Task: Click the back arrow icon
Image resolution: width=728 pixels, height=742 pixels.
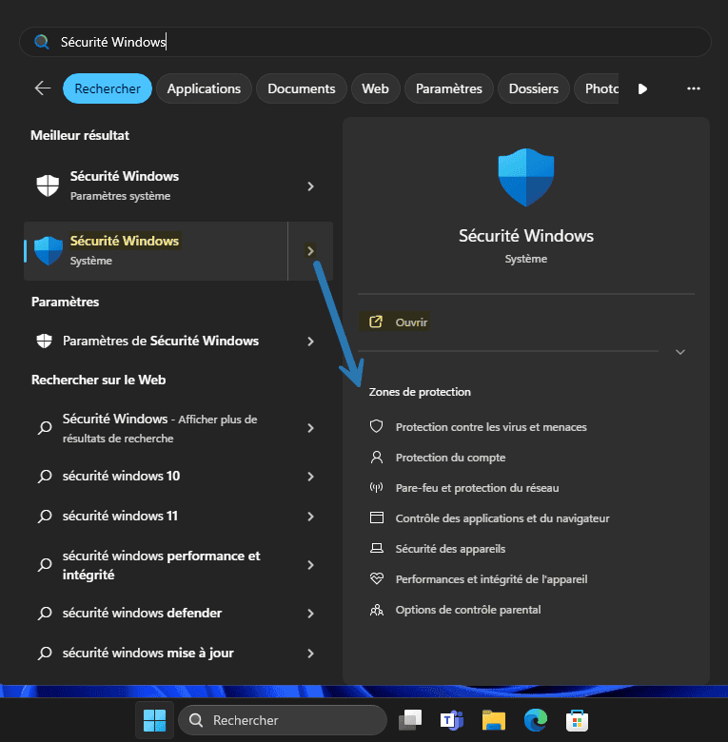Action: pos(43,88)
